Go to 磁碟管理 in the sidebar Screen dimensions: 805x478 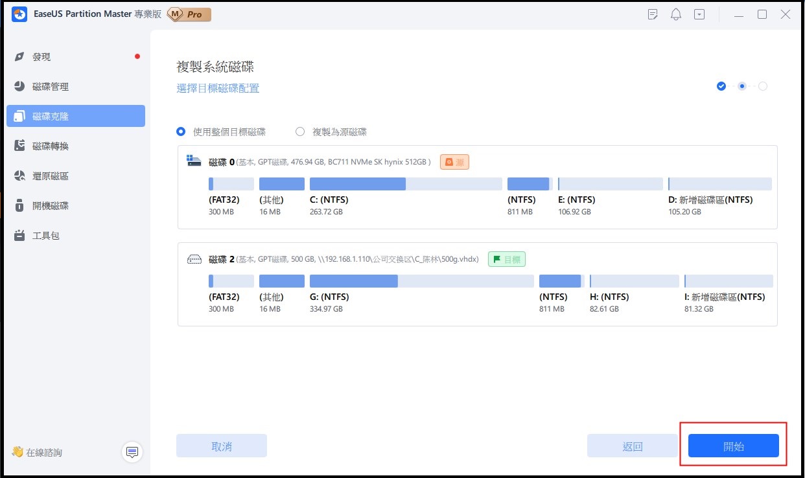pyautogui.click(x=50, y=87)
